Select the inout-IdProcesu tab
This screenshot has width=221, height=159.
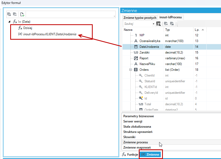pos(170,17)
